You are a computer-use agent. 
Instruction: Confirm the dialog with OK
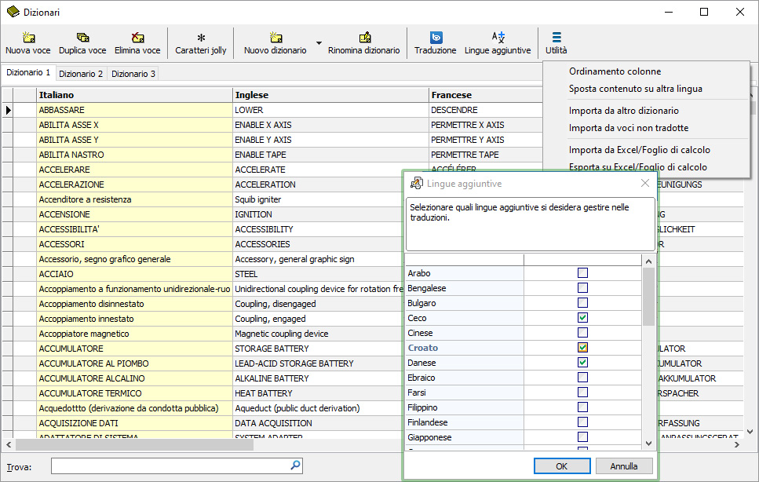click(562, 466)
